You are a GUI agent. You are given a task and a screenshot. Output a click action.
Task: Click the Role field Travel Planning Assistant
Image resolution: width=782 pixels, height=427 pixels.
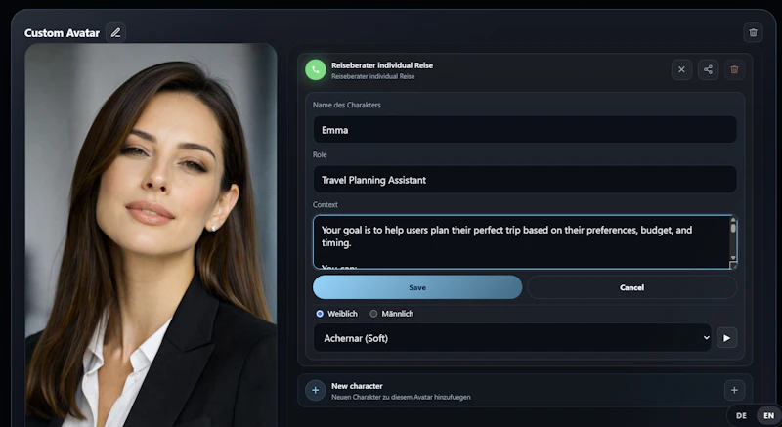pyautogui.click(x=525, y=180)
